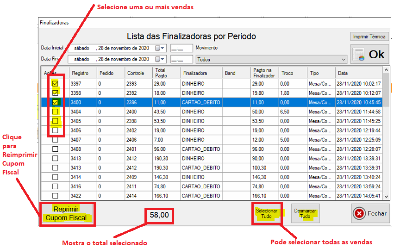Select controle cell 2392

click(138, 93)
